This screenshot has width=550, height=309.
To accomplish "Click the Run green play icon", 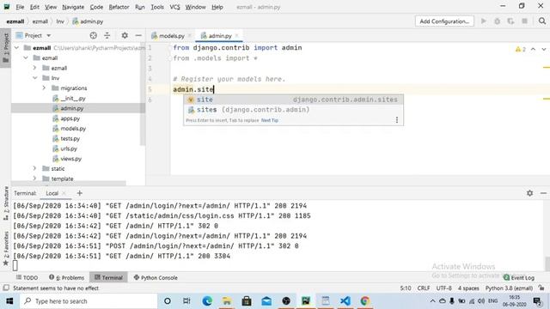I will (x=484, y=21).
